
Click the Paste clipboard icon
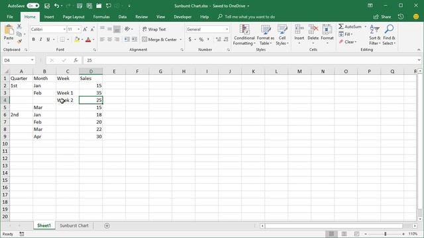[9, 30]
